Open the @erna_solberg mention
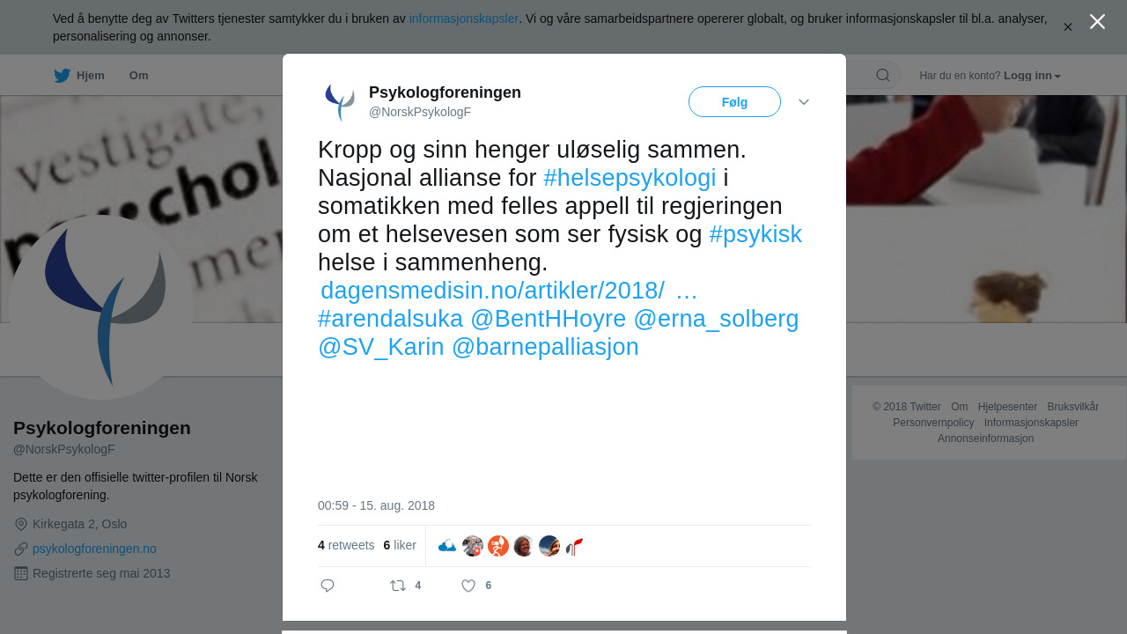Image resolution: width=1127 pixels, height=634 pixels. (x=716, y=319)
